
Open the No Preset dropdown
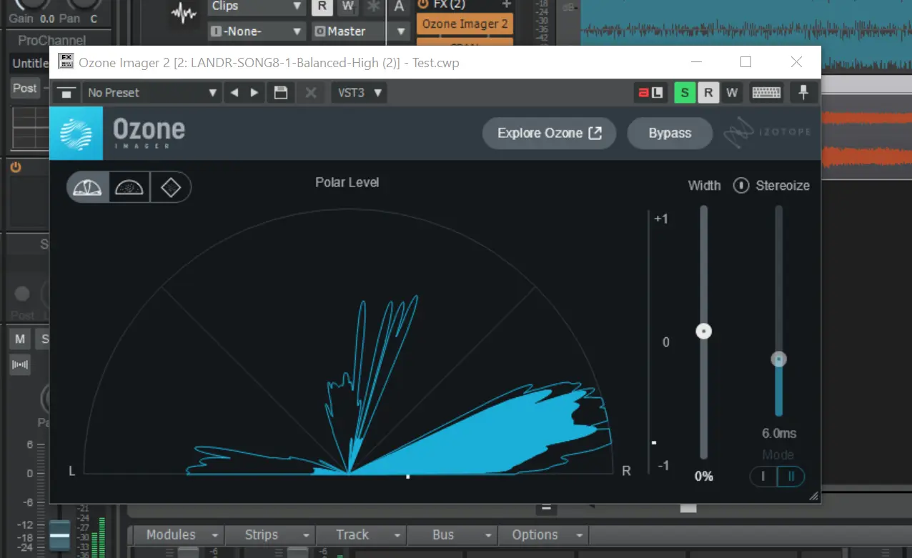[152, 93]
